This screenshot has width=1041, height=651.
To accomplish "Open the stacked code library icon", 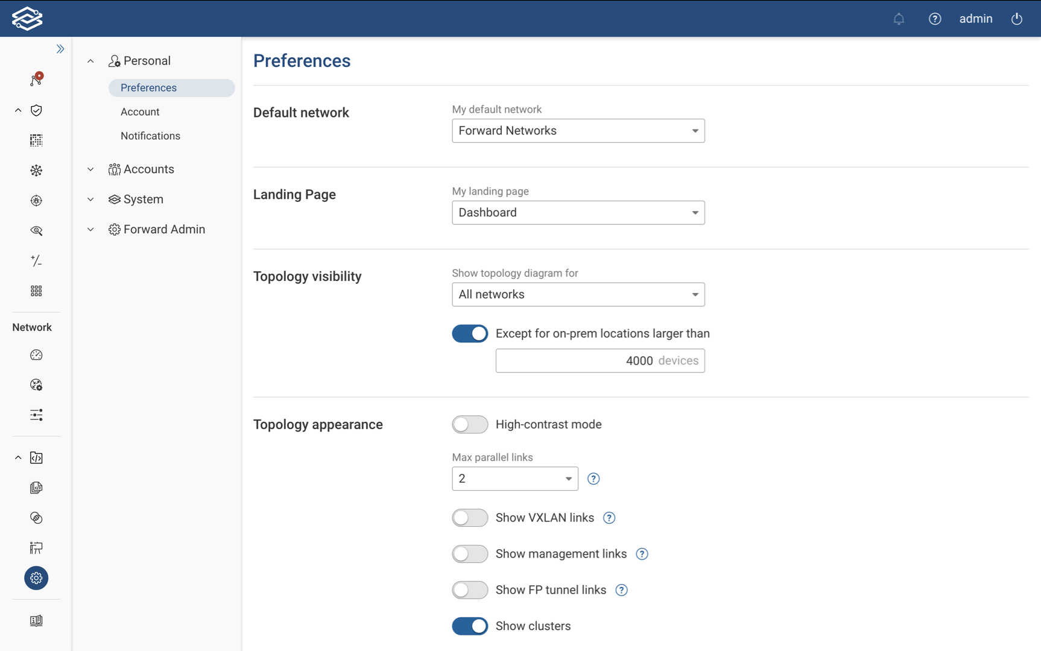I will point(36,488).
